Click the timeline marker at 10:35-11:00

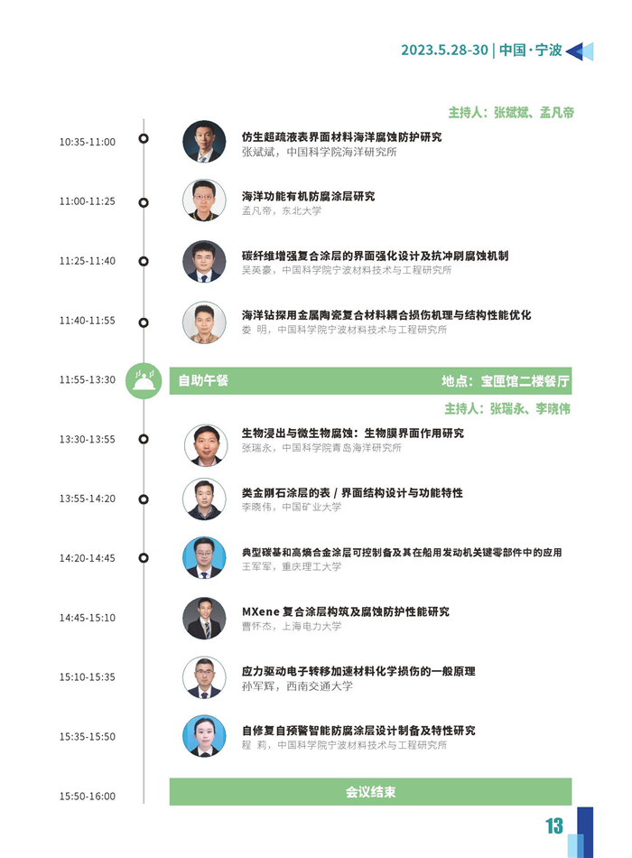(144, 138)
